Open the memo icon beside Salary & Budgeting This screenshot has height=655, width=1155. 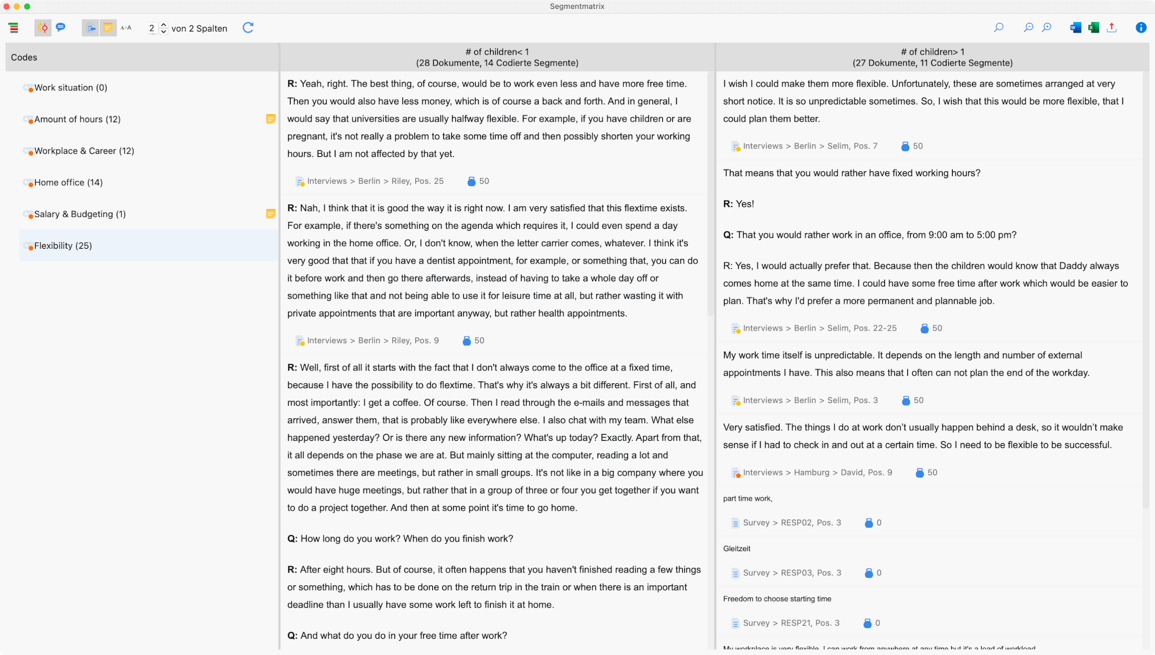(271, 214)
